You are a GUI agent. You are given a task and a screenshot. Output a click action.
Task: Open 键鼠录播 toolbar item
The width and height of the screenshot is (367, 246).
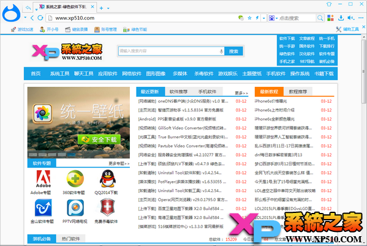[x=77, y=29]
